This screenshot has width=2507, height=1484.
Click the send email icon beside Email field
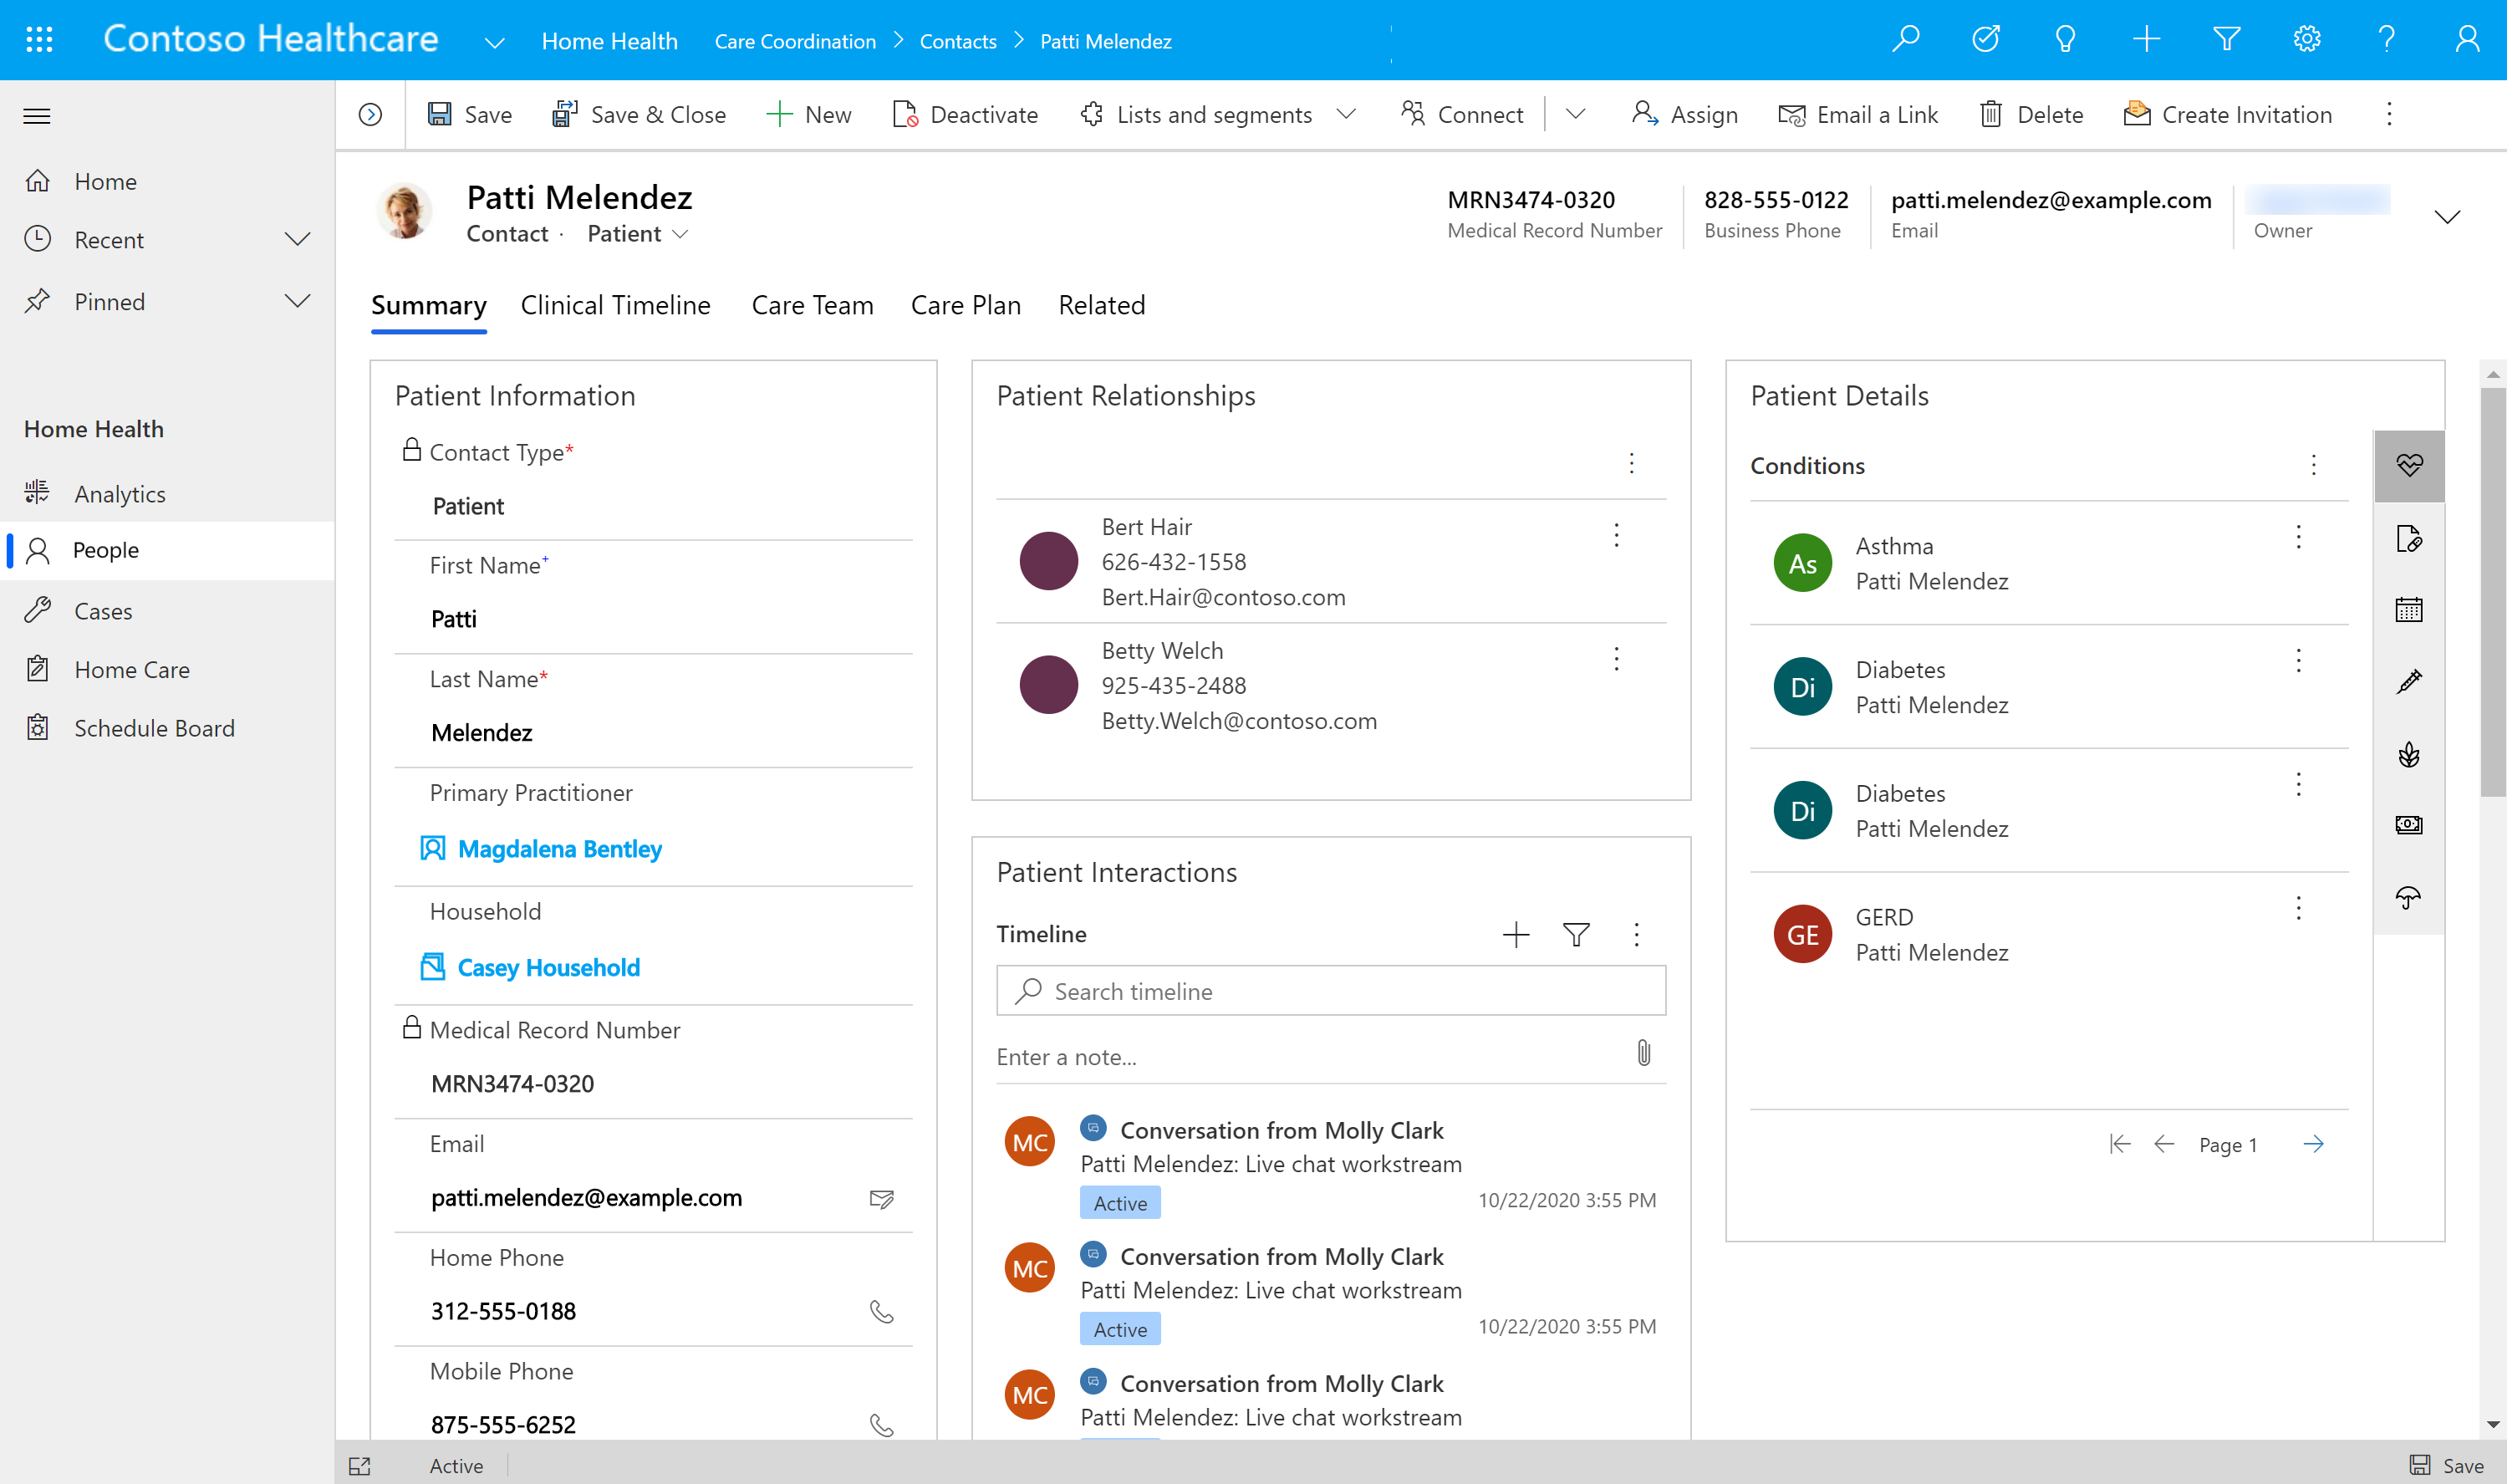click(882, 1198)
